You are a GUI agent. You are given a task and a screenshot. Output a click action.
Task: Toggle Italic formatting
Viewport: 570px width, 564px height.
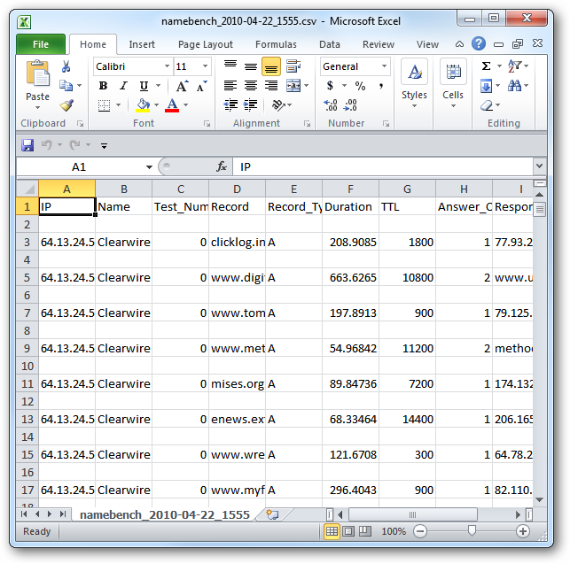point(123,86)
